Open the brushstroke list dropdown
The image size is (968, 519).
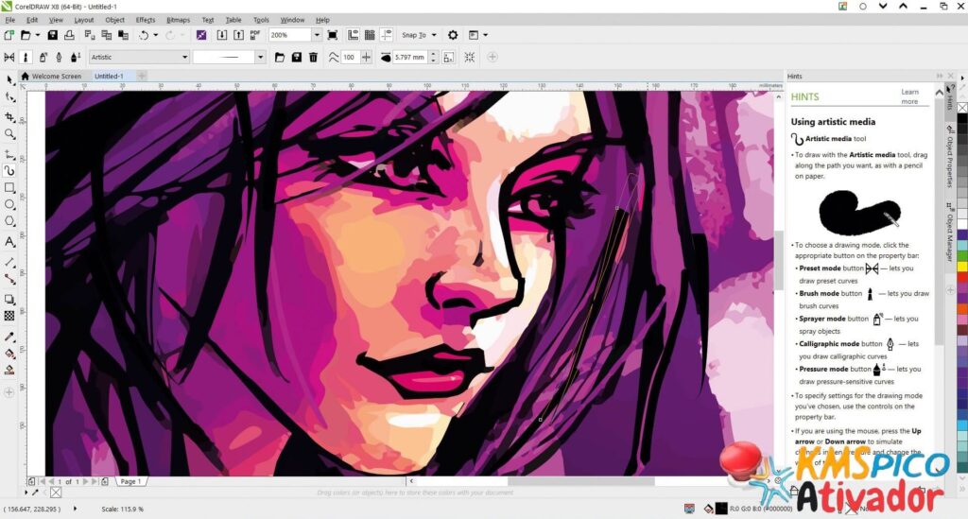(260, 57)
